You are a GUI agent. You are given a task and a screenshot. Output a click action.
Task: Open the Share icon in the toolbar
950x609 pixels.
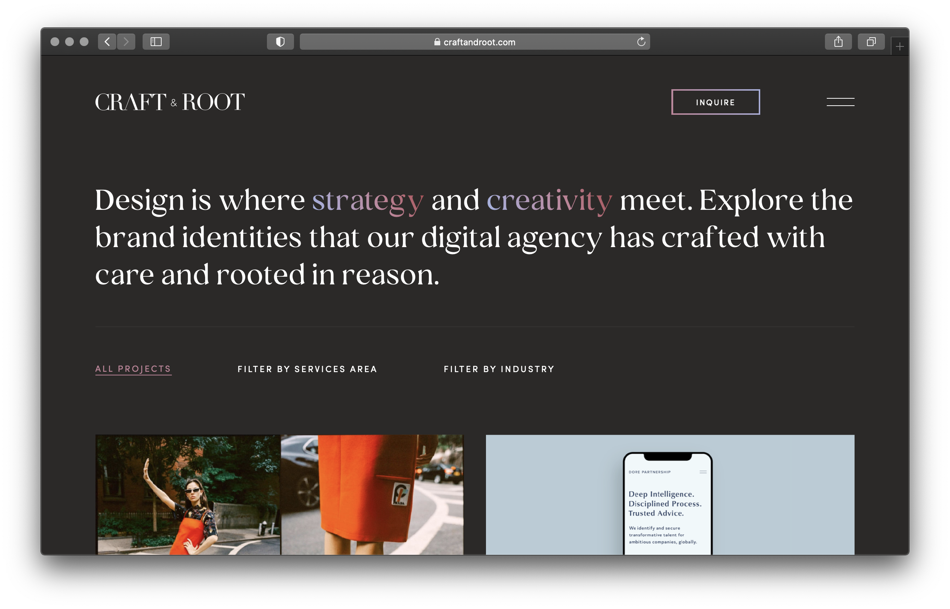838,42
